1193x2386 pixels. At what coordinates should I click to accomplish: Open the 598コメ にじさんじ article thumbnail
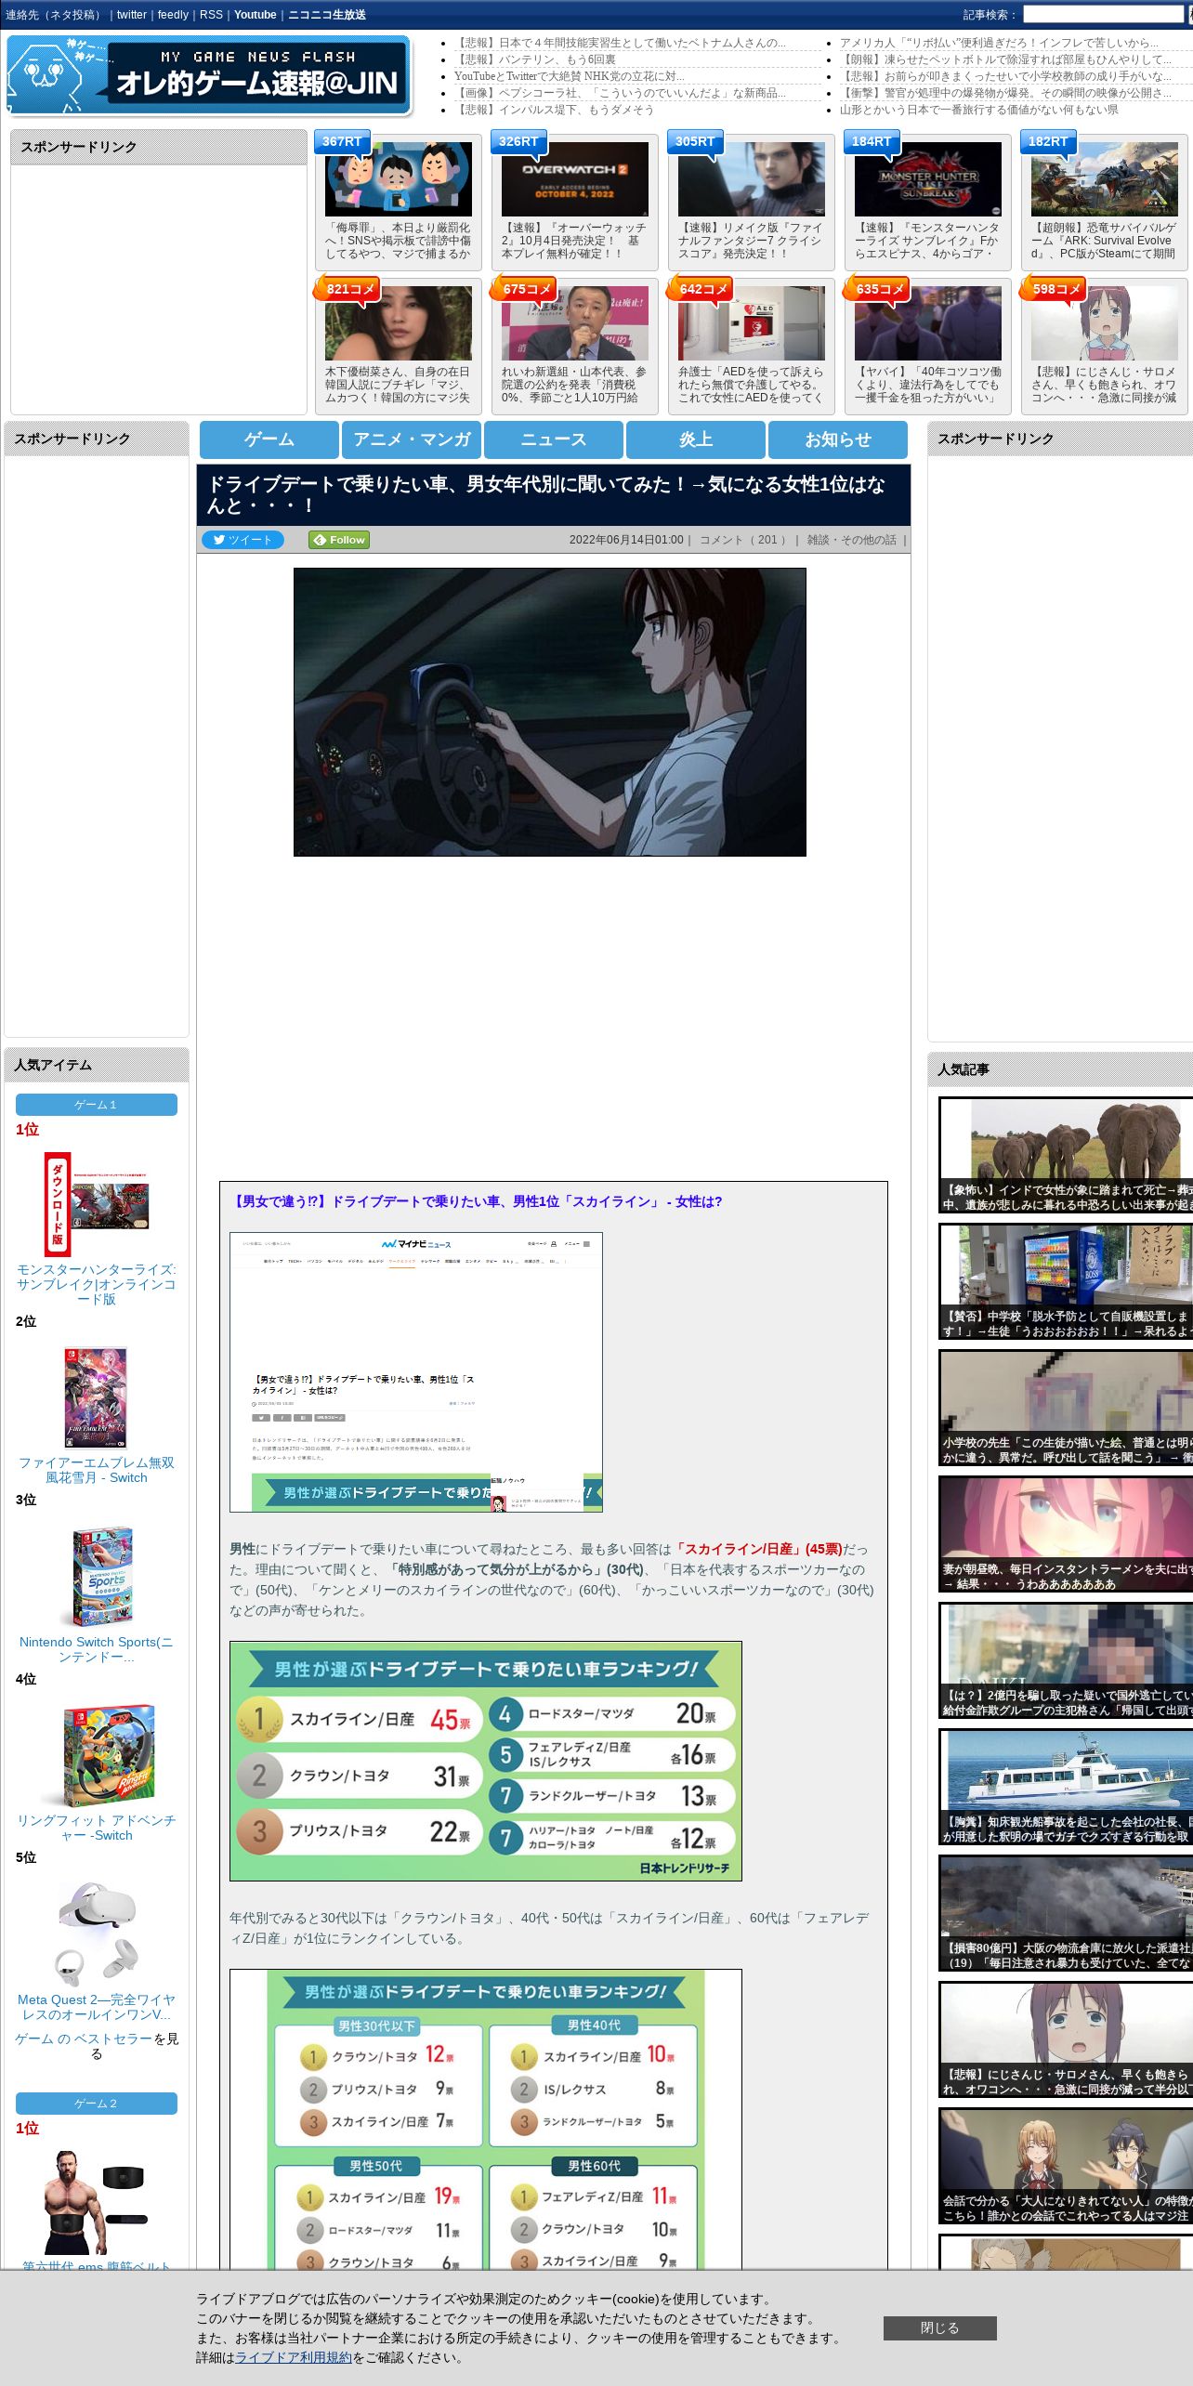[x=1105, y=323]
